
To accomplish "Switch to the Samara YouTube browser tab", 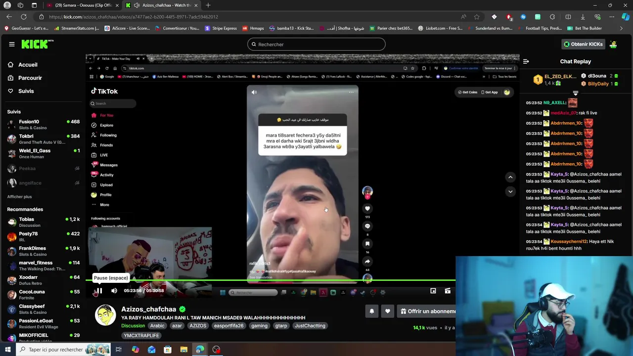I will [x=82, y=5].
